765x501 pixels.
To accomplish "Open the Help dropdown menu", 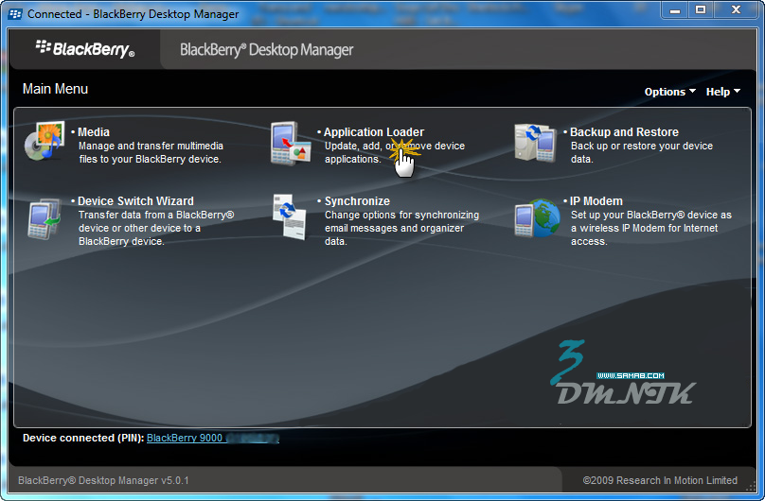I will click(722, 92).
